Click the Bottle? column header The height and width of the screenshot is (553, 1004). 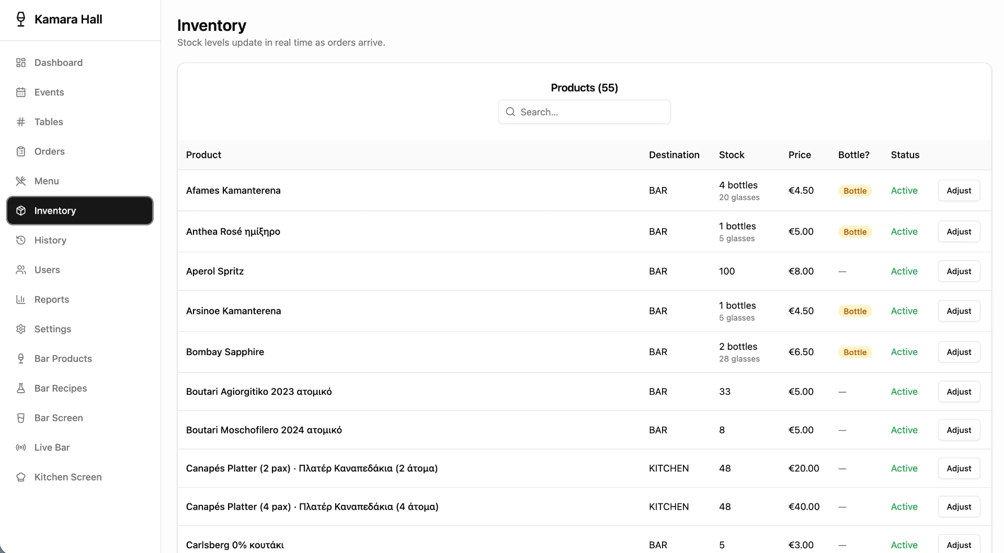click(854, 155)
